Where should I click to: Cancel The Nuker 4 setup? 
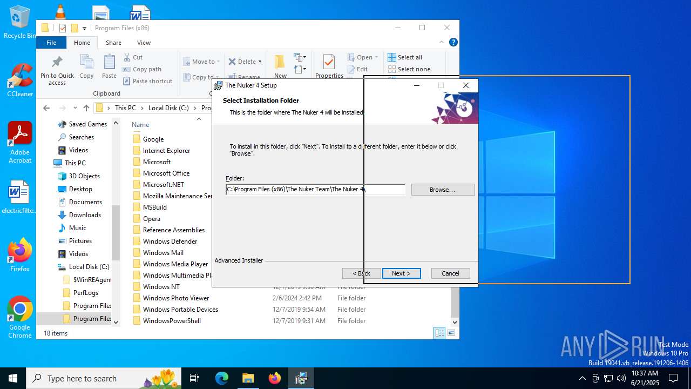point(450,273)
